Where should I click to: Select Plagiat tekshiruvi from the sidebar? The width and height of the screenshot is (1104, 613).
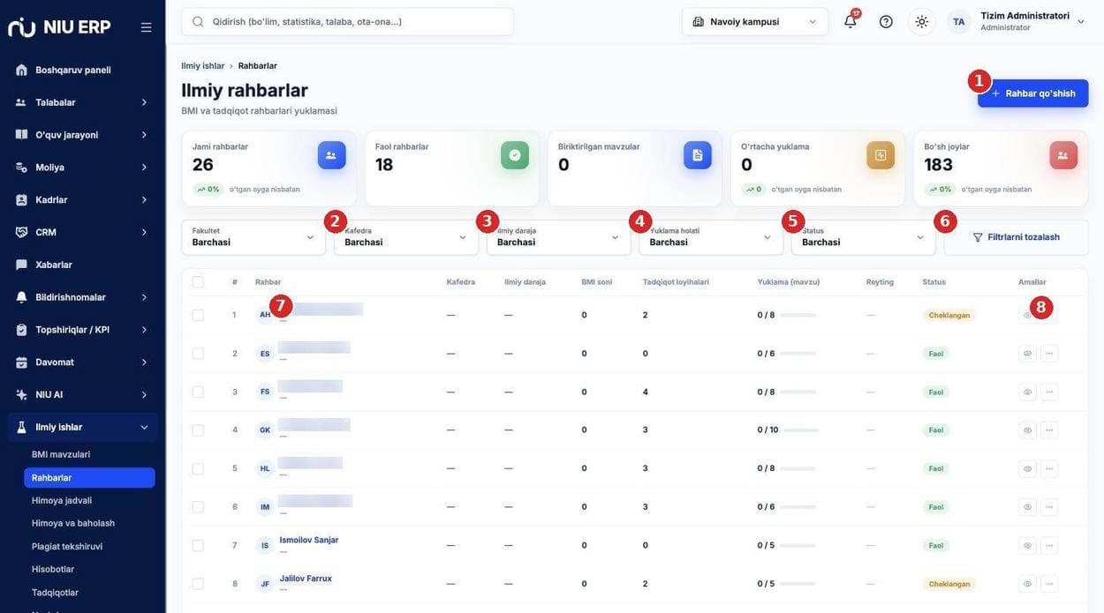pos(67,546)
